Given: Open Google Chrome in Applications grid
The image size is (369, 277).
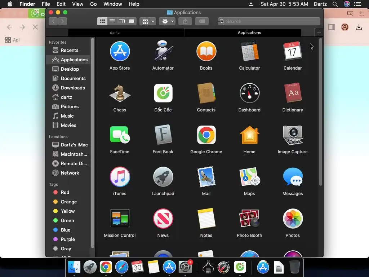Looking at the screenshot, I should click(x=206, y=135).
